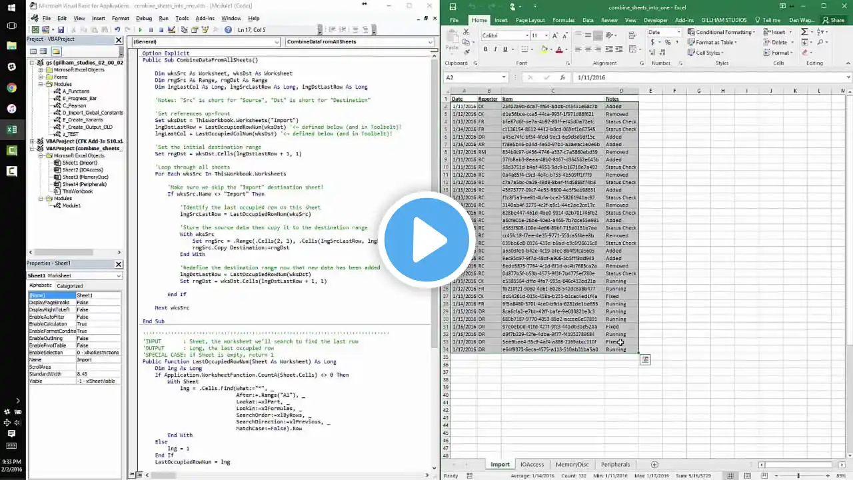Open Chrome from the Windows taskbar
This screenshot has height=480, width=853.
point(11,87)
